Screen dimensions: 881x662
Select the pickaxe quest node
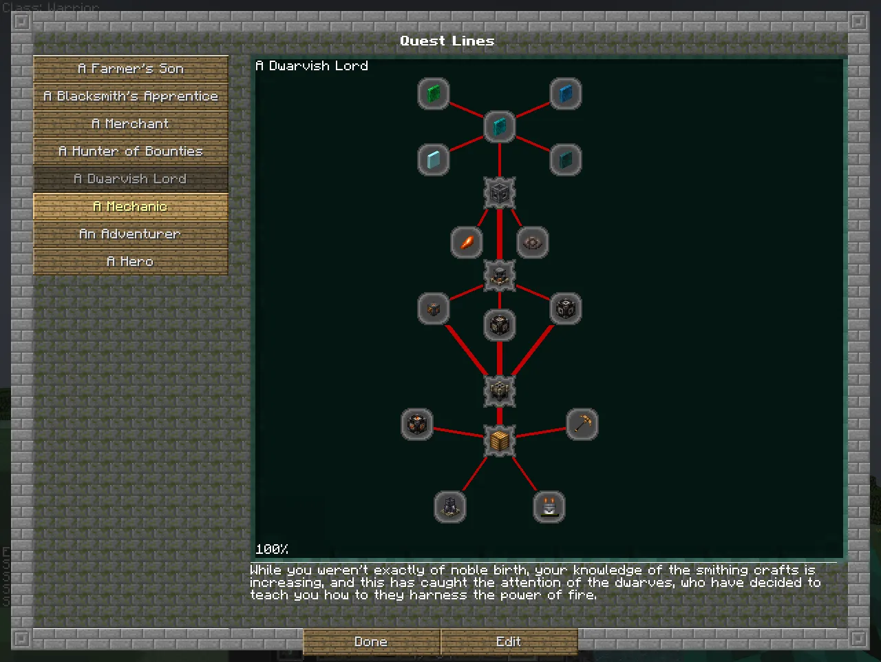(582, 424)
